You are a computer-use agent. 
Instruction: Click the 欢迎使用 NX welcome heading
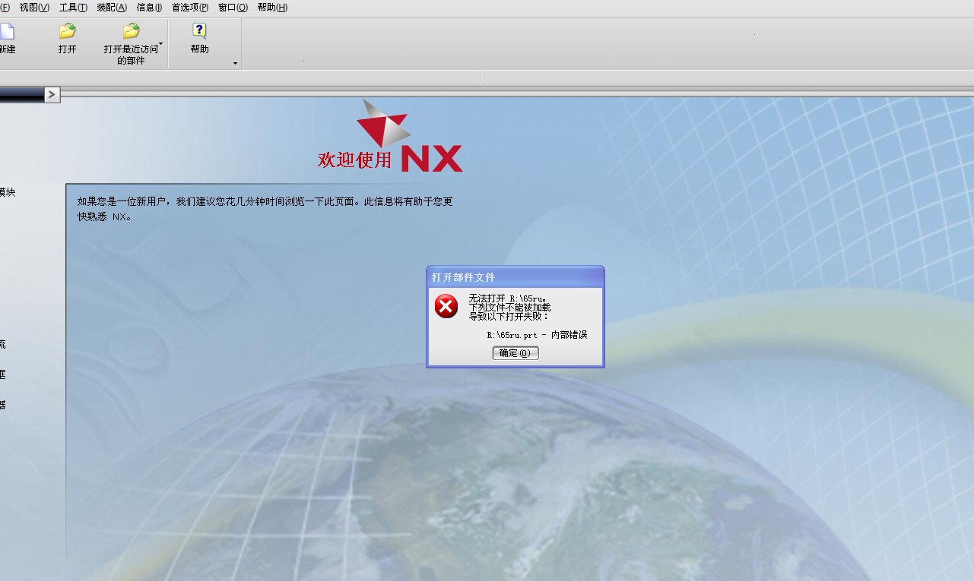[x=390, y=158]
